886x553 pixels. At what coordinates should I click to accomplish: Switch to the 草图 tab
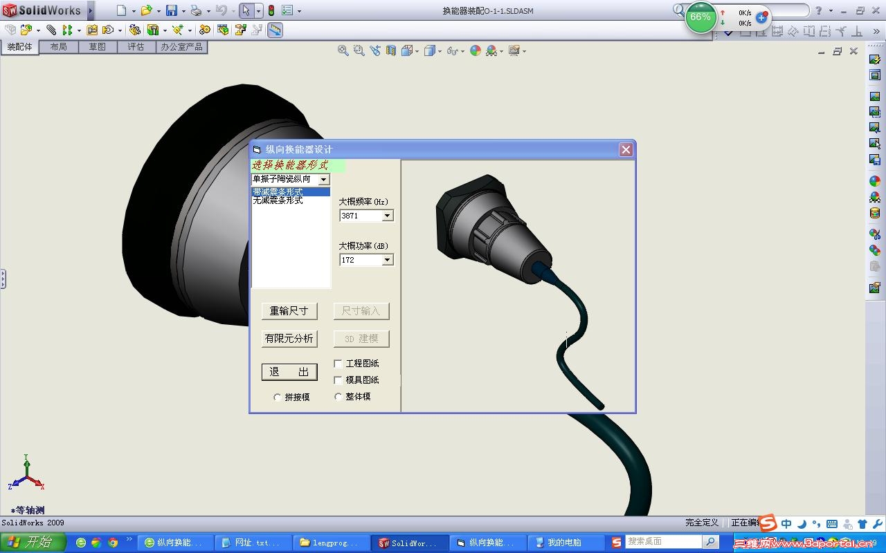pos(98,47)
